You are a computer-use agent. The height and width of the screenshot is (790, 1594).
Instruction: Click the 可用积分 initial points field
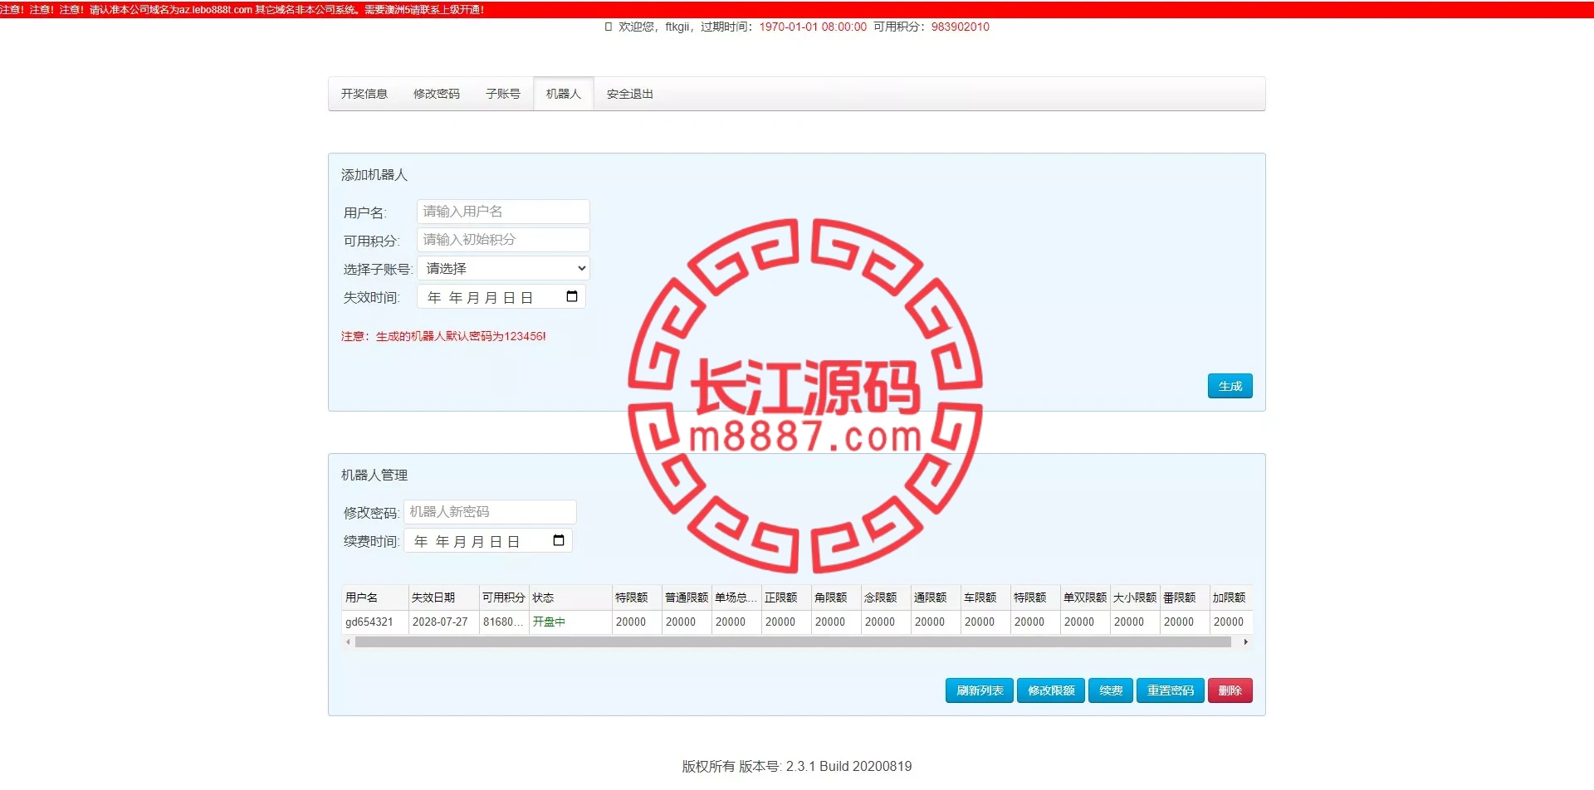(503, 240)
